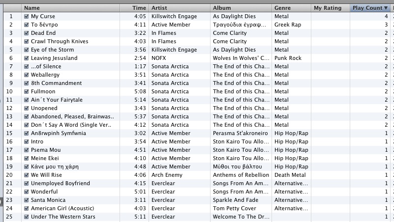Sort by the Genre column header
The width and height of the screenshot is (394, 222).
292,8
